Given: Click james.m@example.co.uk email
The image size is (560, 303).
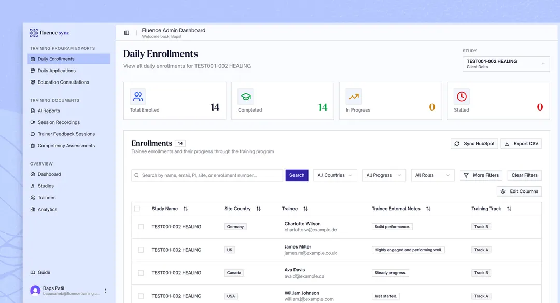Looking at the screenshot, I should point(311,253).
